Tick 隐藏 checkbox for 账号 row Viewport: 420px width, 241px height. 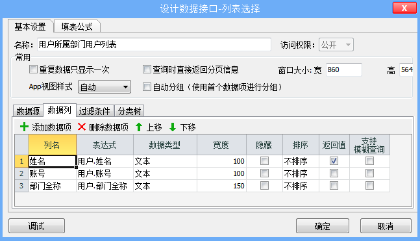pyautogui.click(x=264, y=173)
